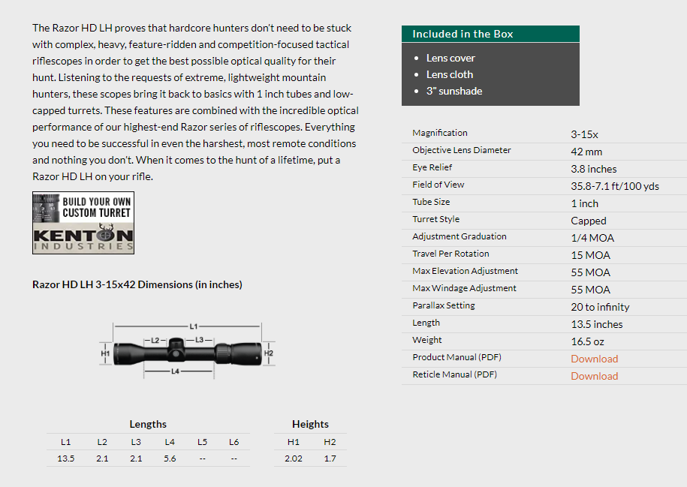Select the Turret Style value 'Capped'
Image resolution: width=687 pixels, height=487 pixels.
click(589, 221)
